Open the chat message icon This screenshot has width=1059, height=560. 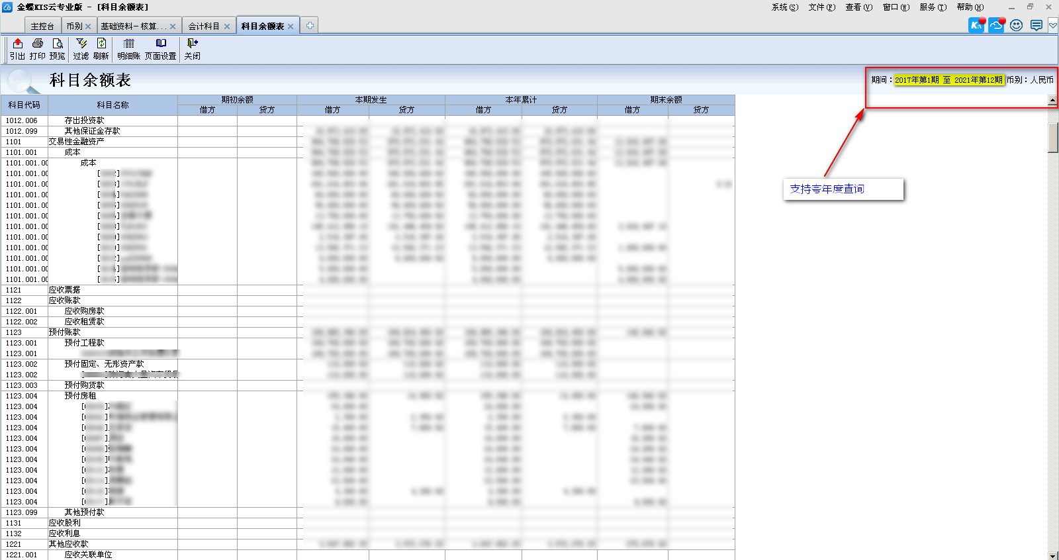click(1036, 25)
